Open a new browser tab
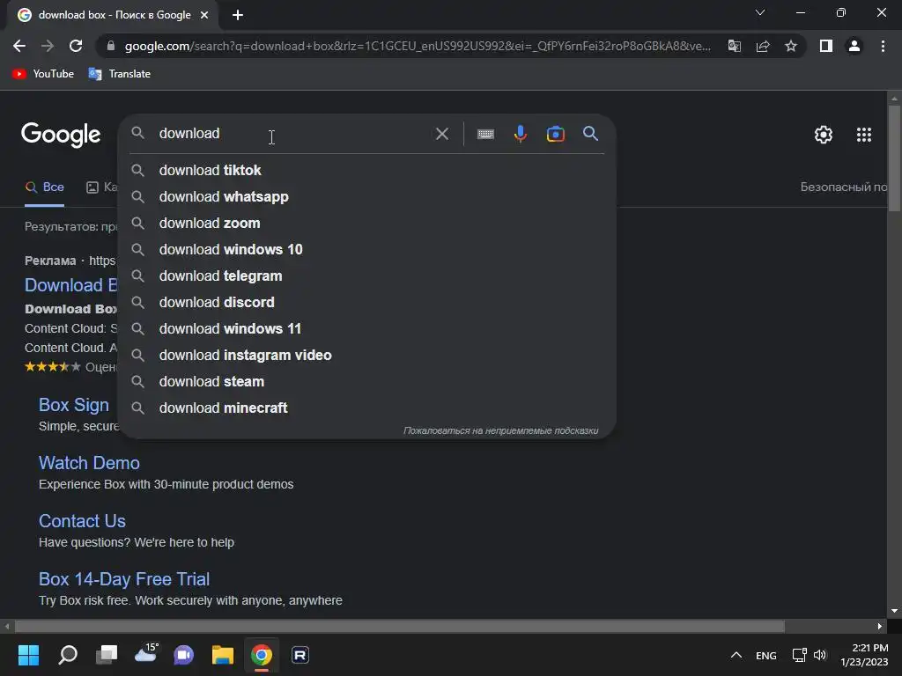Image resolution: width=902 pixels, height=676 pixels. (x=238, y=15)
